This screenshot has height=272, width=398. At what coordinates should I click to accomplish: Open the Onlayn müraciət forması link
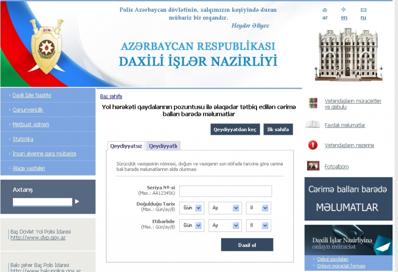click(341, 266)
